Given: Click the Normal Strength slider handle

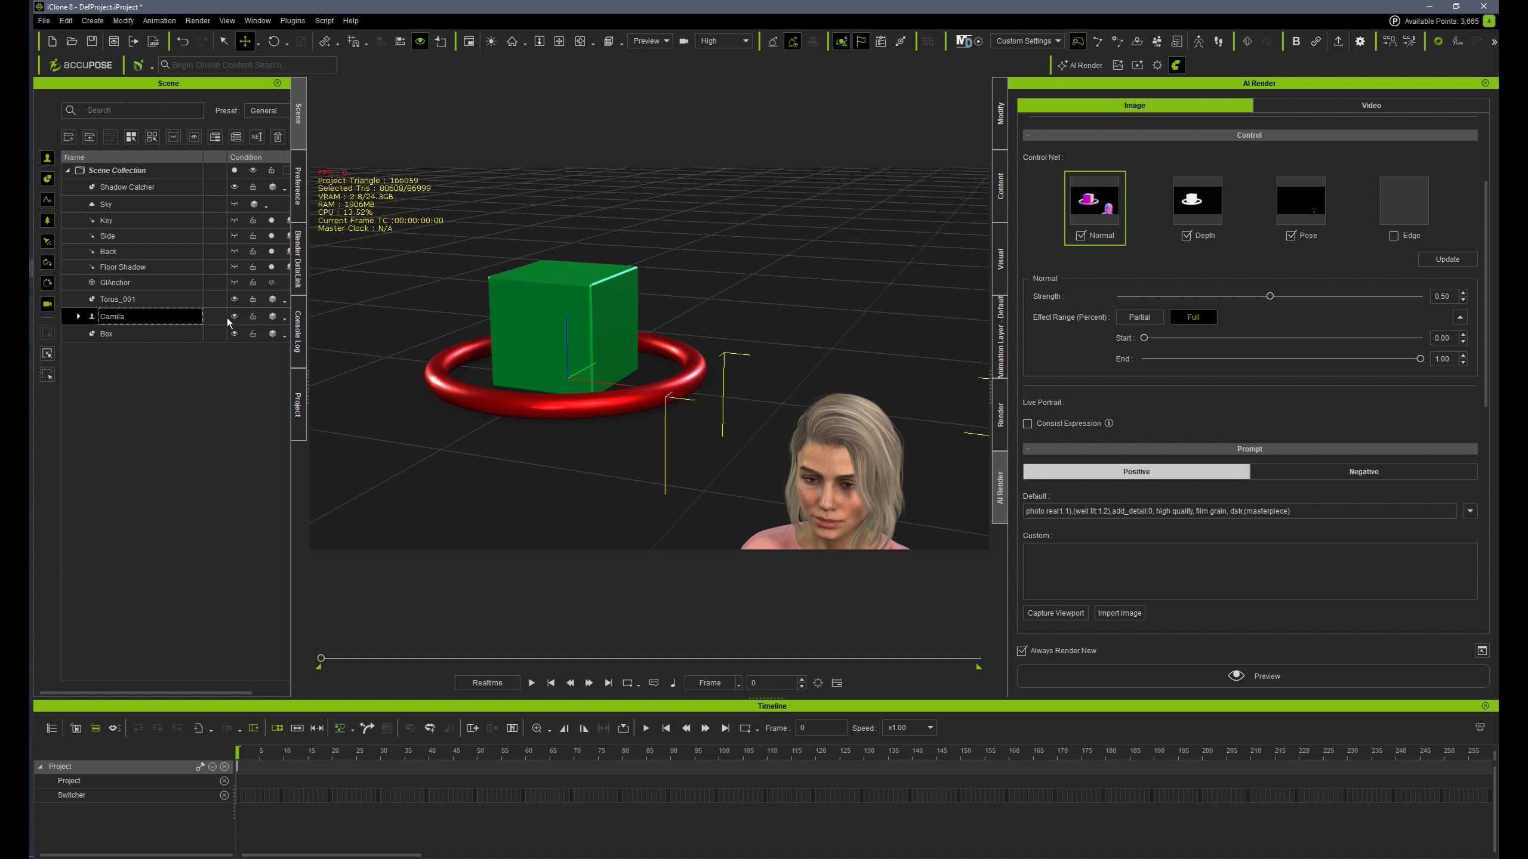Looking at the screenshot, I should 1270,296.
